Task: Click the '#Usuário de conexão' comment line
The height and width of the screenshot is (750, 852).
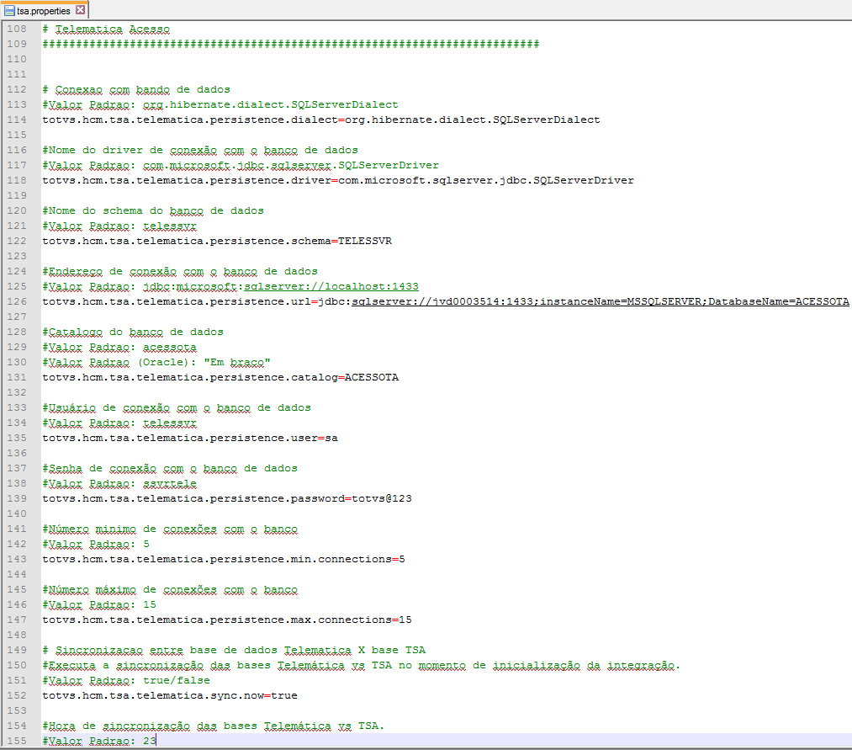Action: point(177,408)
